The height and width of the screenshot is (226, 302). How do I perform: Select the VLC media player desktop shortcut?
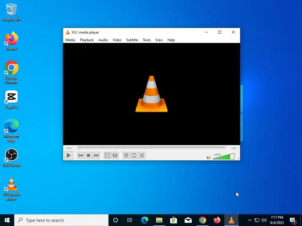click(x=12, y=189)
